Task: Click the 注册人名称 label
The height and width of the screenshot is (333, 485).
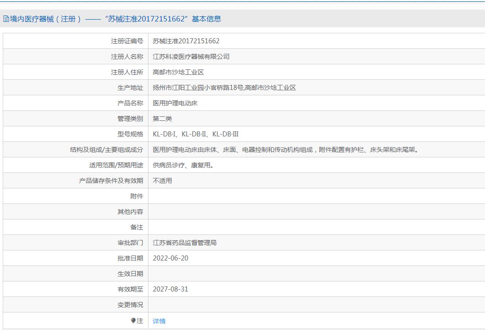Action: [127, 57]
